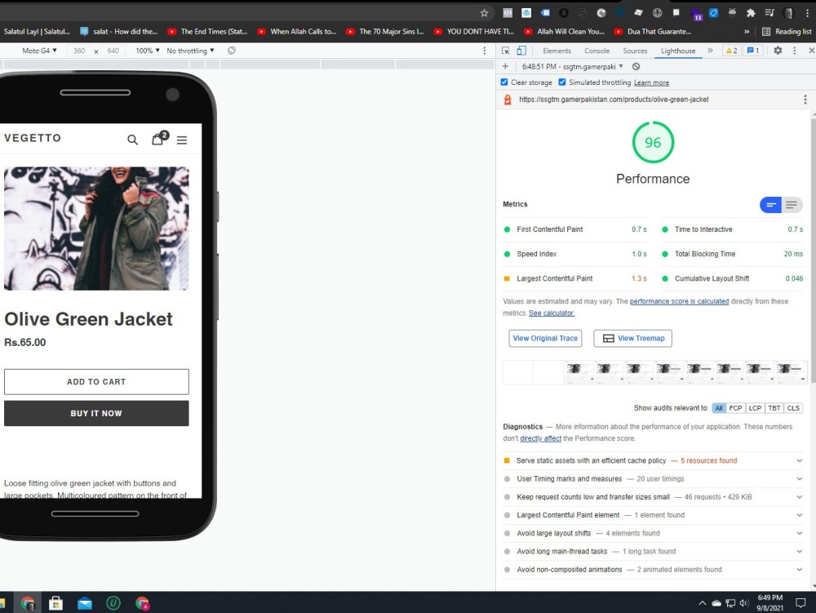This screenshot has height=613, width=816.
Task: Open the shopping cart bag icon
Action: (x=157, y=139)
